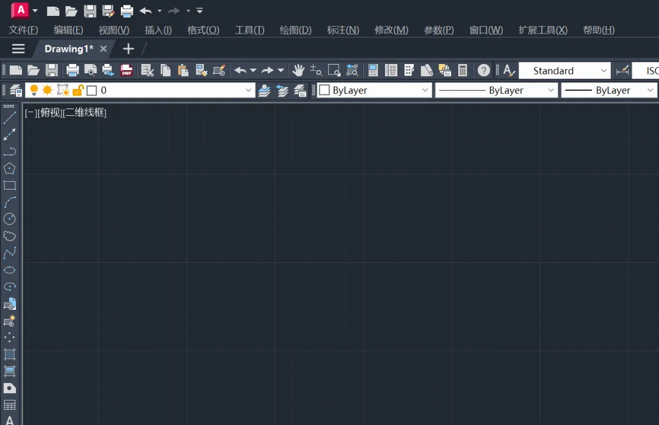Click the Layer Previous icon
Image resolution: width=659 pixels, height=425 pixels.
283,90
